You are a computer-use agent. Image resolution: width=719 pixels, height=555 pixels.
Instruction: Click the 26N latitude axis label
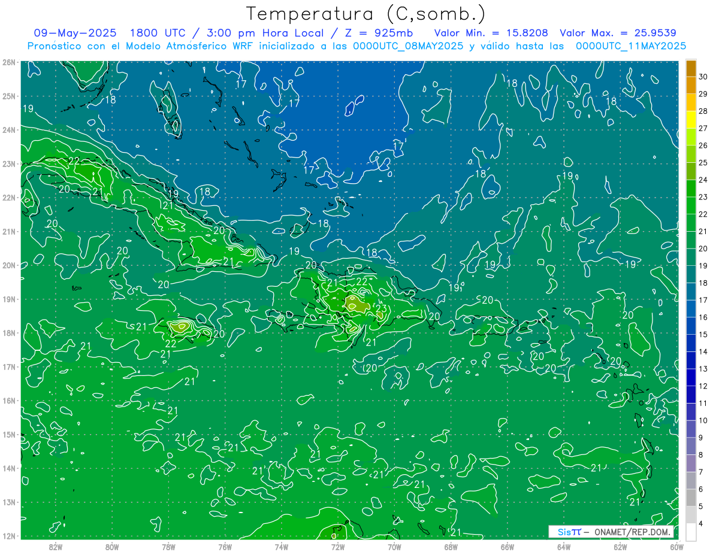(9, 62)
